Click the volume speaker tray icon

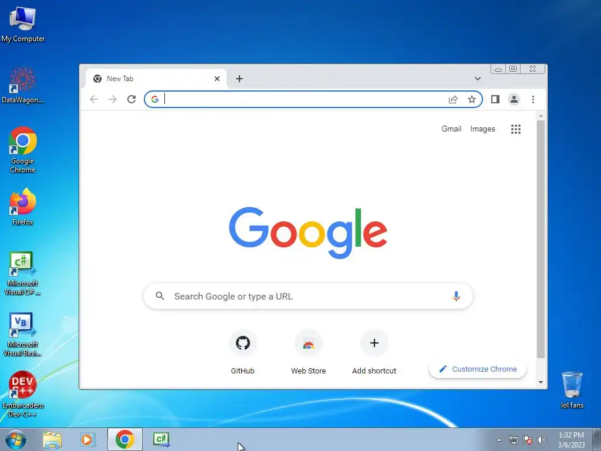click(542, 440)
